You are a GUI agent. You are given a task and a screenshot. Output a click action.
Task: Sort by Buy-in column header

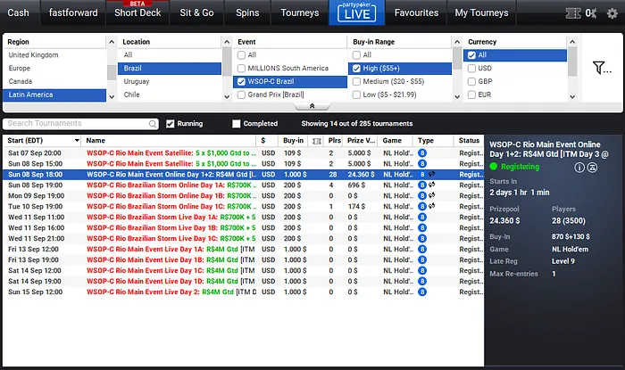point(294,141)
